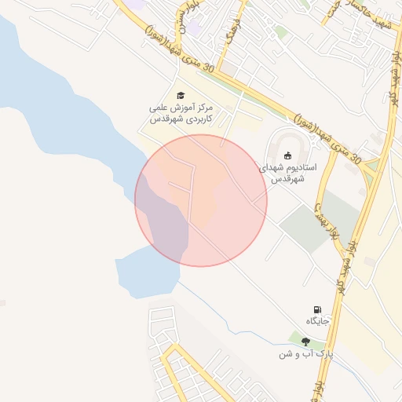Click the gas station pump icon
The width and height of the screenshot is (402, 402).
click(317, 309)
